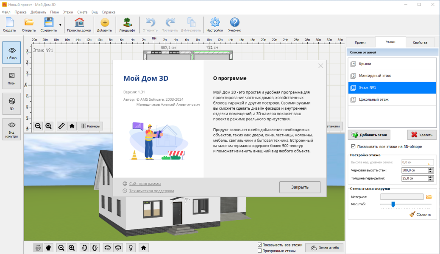Switch to Вид изнутри interior view
440x254 pixels.
coord(11,129)
